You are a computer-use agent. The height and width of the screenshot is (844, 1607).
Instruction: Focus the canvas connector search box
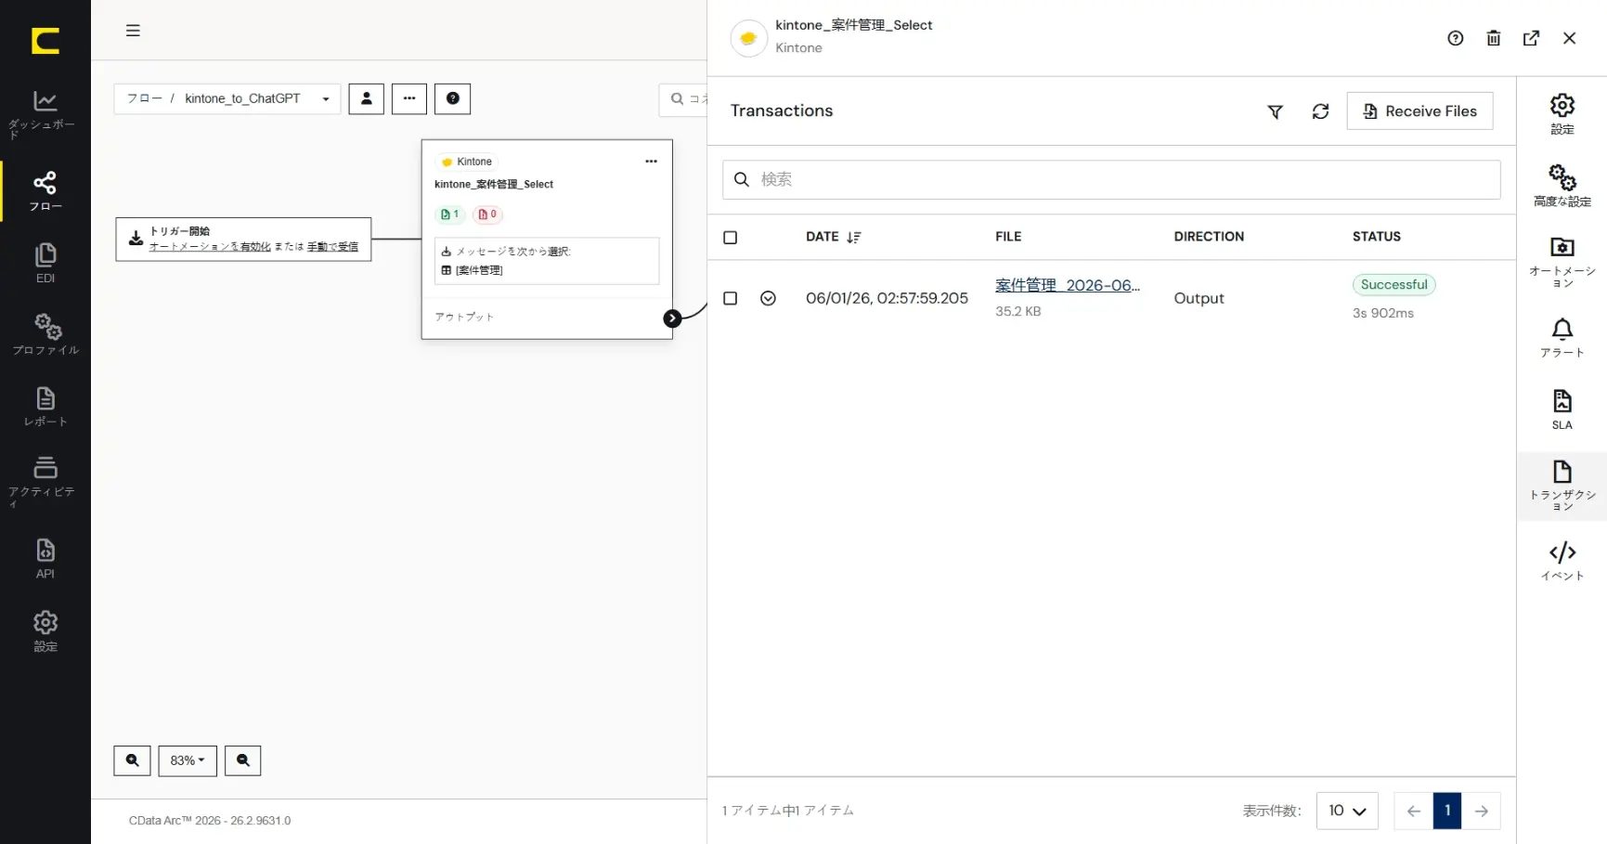click(684, 98)
